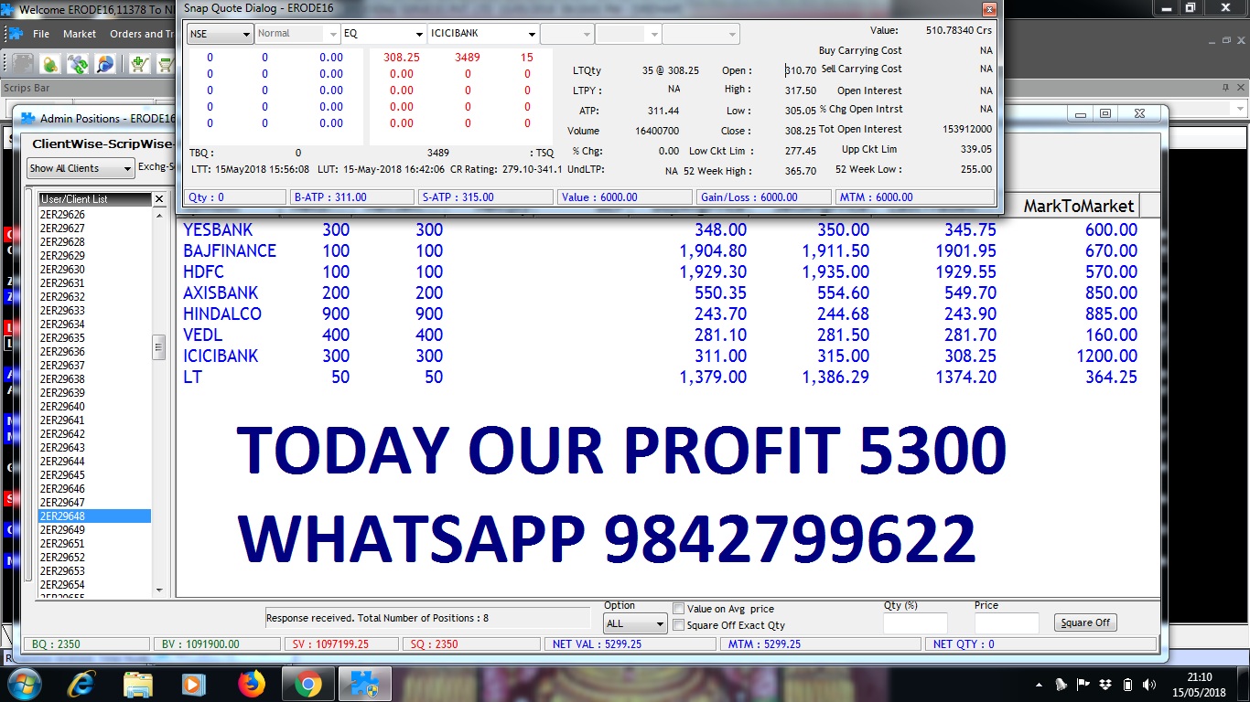Open the File menu
Image resolution: width=1250 pixels, height=702 pixels.
point(41,34)
